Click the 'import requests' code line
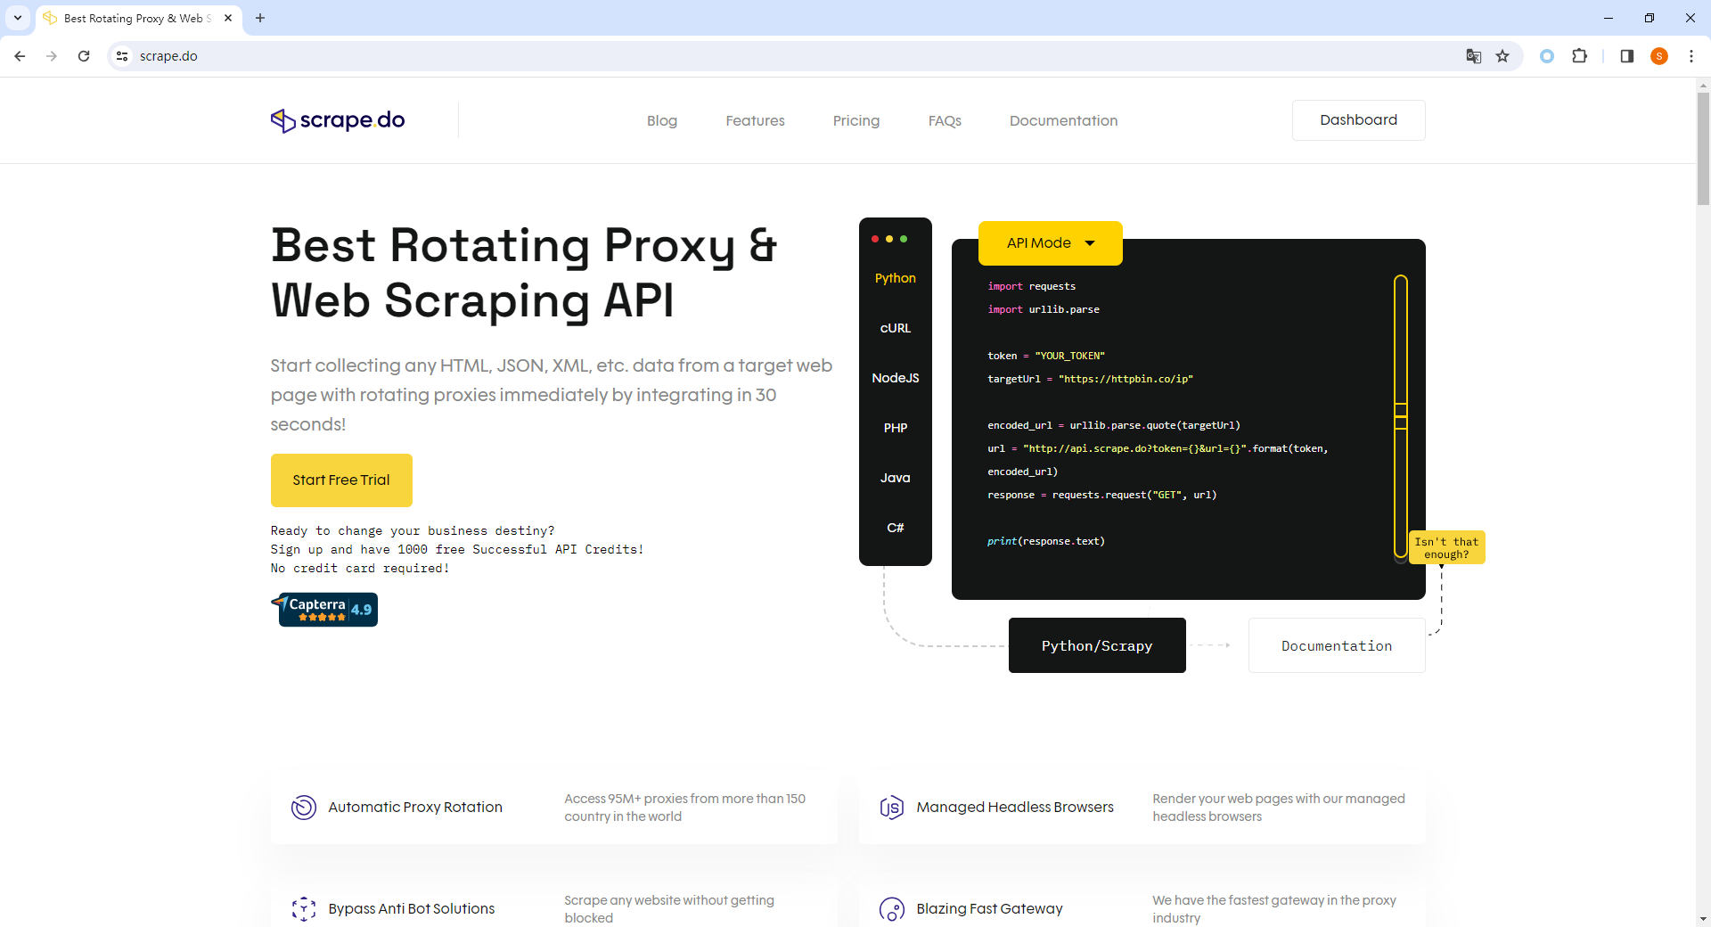Screen dimensions: 1711x927 (1032, 286)
